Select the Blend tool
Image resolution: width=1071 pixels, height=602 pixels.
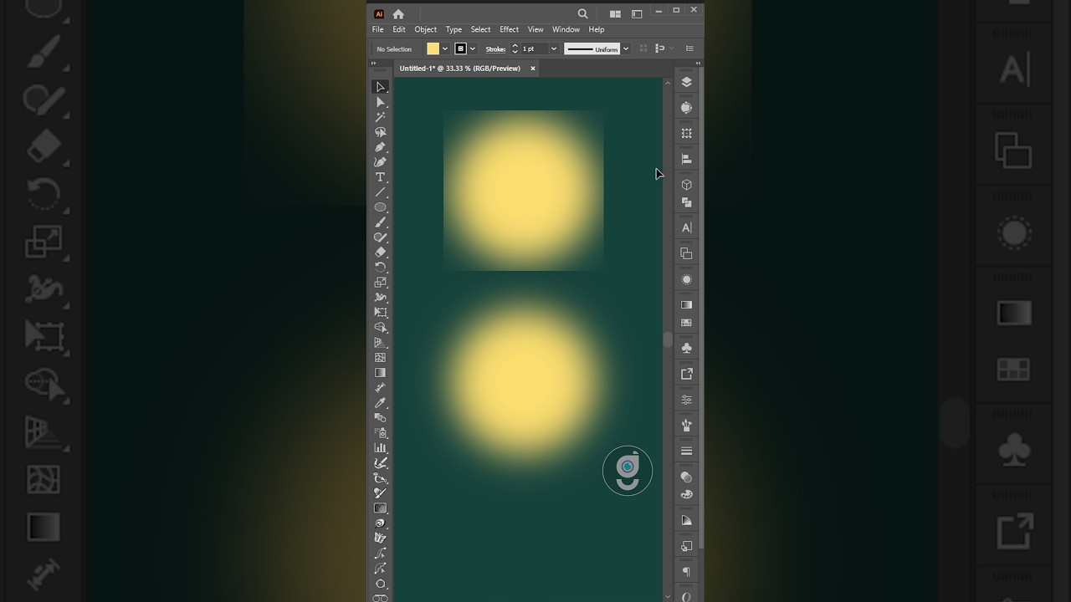click(x=380, y=418)
